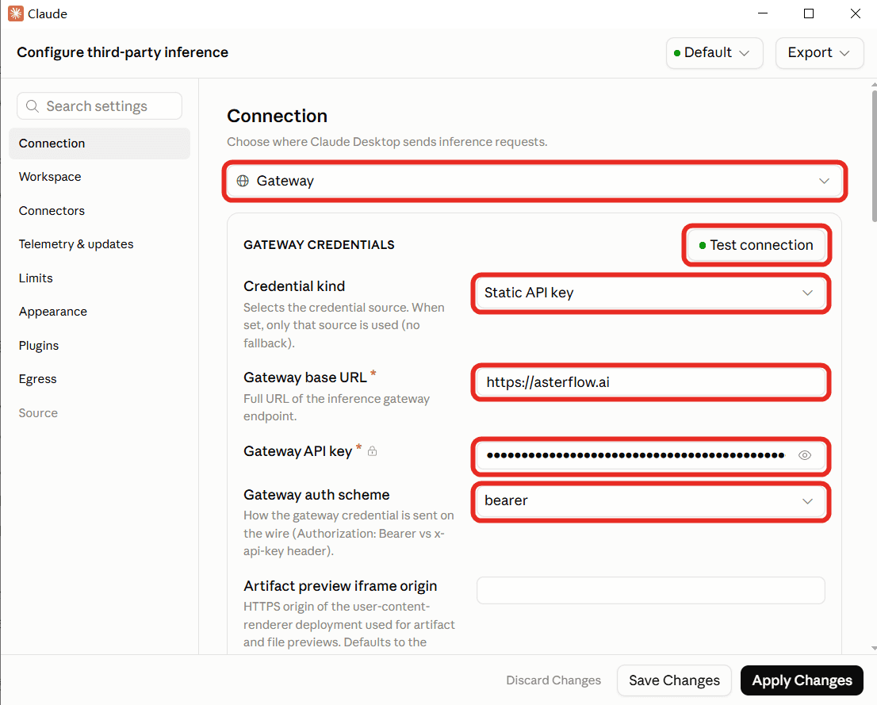Image resolution: width=877 pixels, height=705 pixels.
Task: Click the globe icon beside Gateway
Action: pyautogui.click(x=243, y=181)
